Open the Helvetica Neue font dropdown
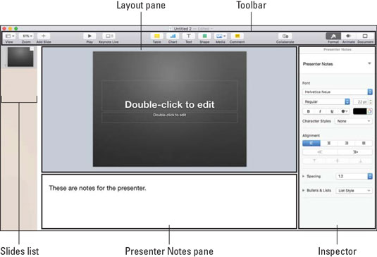This screenshot has height=257, width=377. pyautogui.click(x=338, y=92)
